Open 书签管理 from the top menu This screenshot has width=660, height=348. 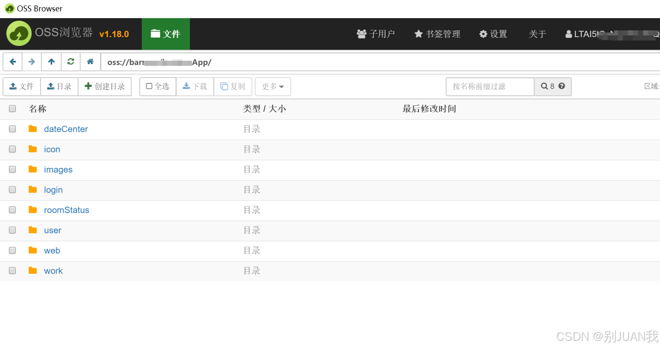click(437, 34)
